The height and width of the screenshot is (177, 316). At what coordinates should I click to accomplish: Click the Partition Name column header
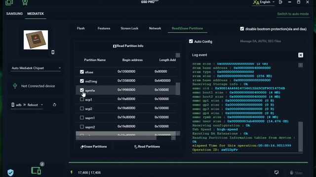(x=95, y=60)
